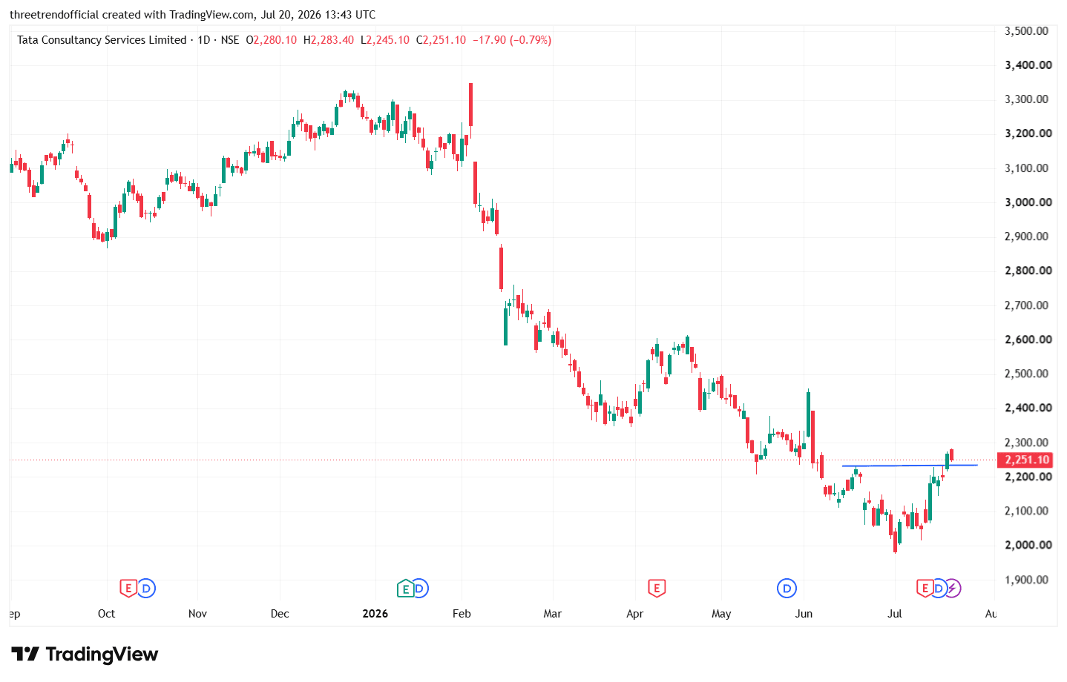Select the blue horizontal resistance line

[x=910, y=466]
